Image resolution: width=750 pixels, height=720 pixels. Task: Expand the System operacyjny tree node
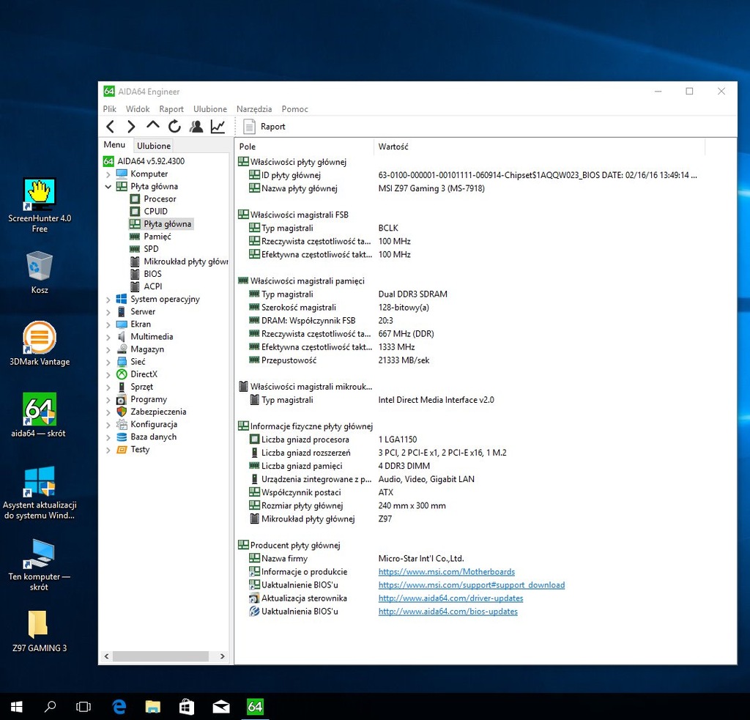coord(108,300)
